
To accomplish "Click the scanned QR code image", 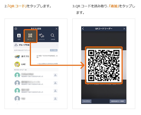I will tap(104, 65).
